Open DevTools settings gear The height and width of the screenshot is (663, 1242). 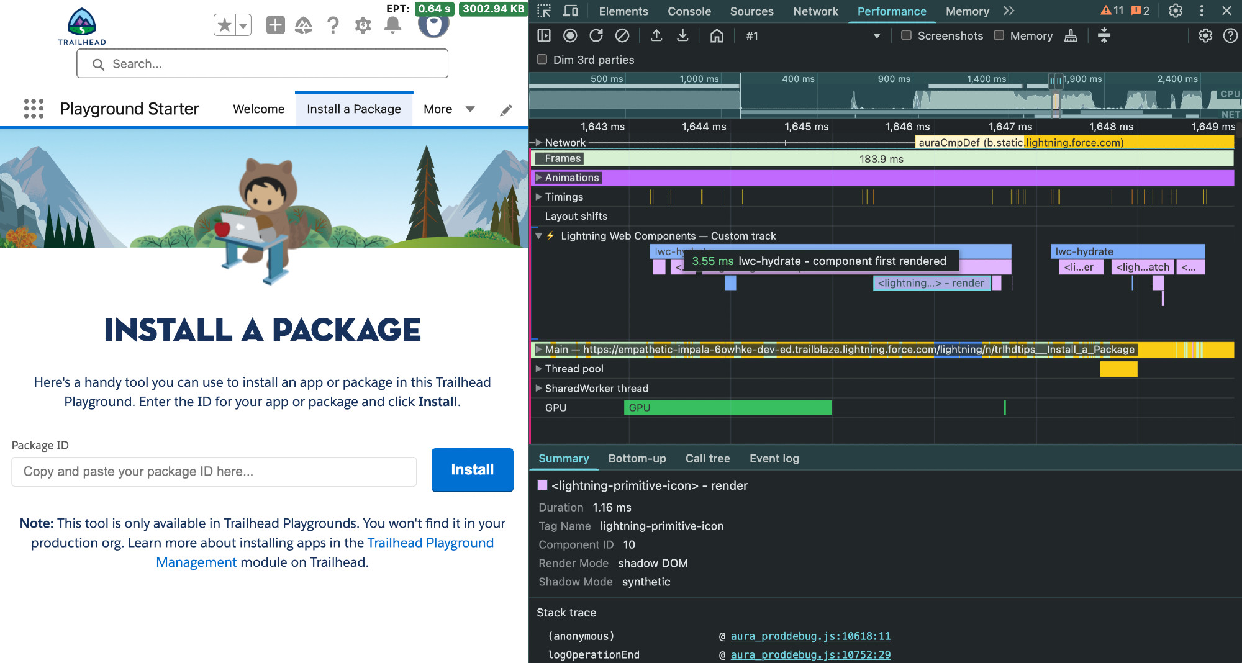click(x=1175, y=11)
